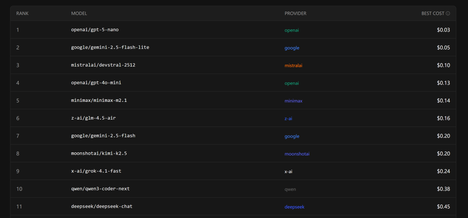Image resolution: width=468 pixels, height=218 pixels.
Task: Click the orange mistralai provider link
Action: click(x=293, y=66)
